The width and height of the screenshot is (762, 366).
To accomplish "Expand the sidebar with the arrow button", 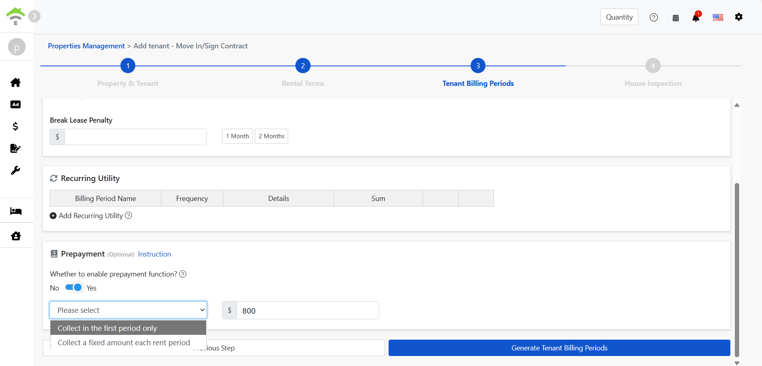I will pyautogui.click(x=34, y=16).
